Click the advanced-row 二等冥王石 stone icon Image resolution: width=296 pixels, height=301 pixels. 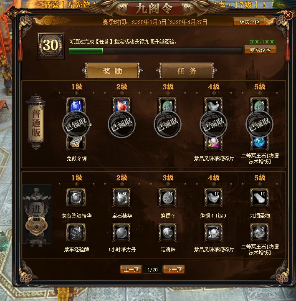coord(259,232)
